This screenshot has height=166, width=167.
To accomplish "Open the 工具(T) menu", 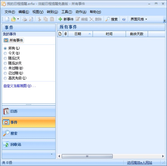I will coord(67,12).
